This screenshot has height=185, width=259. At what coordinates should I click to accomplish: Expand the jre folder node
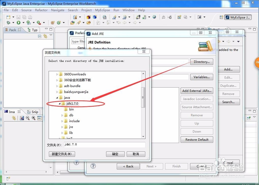pos(62,127)
